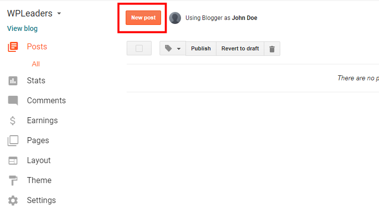Image resolution: width=379 pixels, height=213 pixels.
Task: Open the Layout section
Action: pos(39,160)
